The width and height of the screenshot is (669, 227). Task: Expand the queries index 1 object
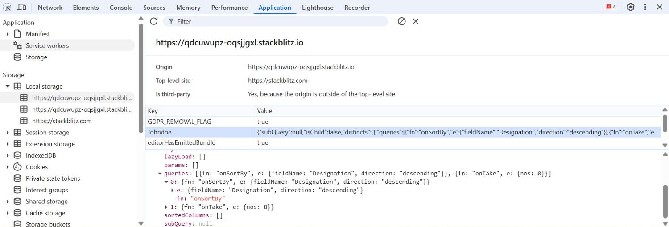167,207
